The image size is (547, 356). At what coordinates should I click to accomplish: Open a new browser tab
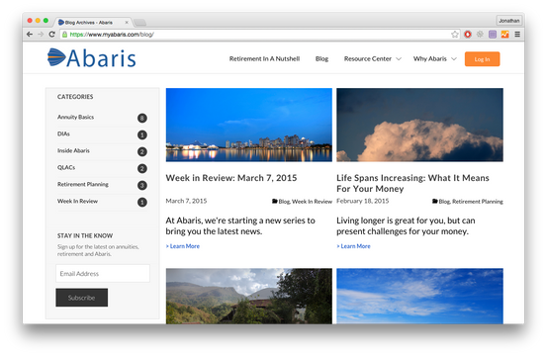(139, 23)
